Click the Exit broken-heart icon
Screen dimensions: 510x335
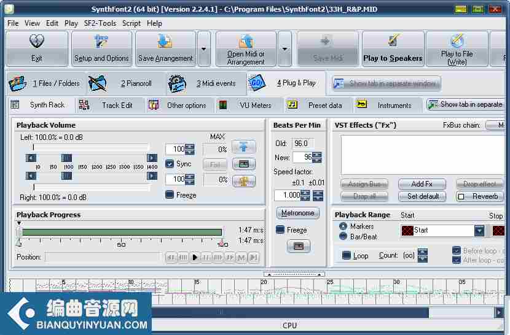(x=36, y=42)
